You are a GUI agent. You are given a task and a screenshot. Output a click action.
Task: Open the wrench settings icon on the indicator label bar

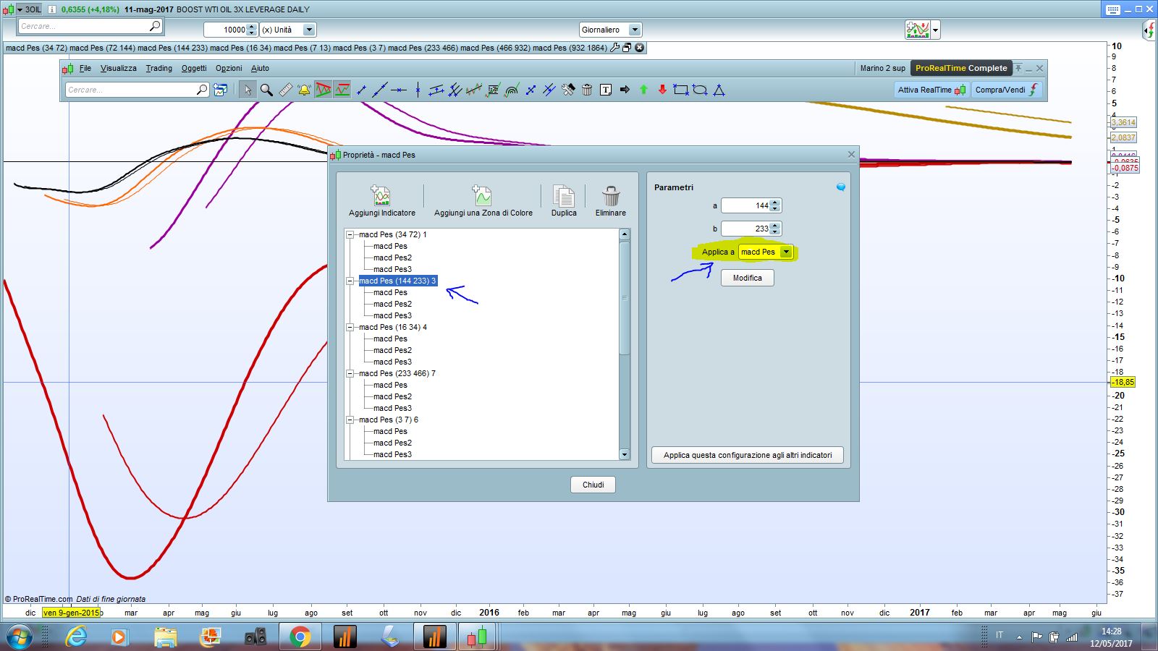pos(614,48)
